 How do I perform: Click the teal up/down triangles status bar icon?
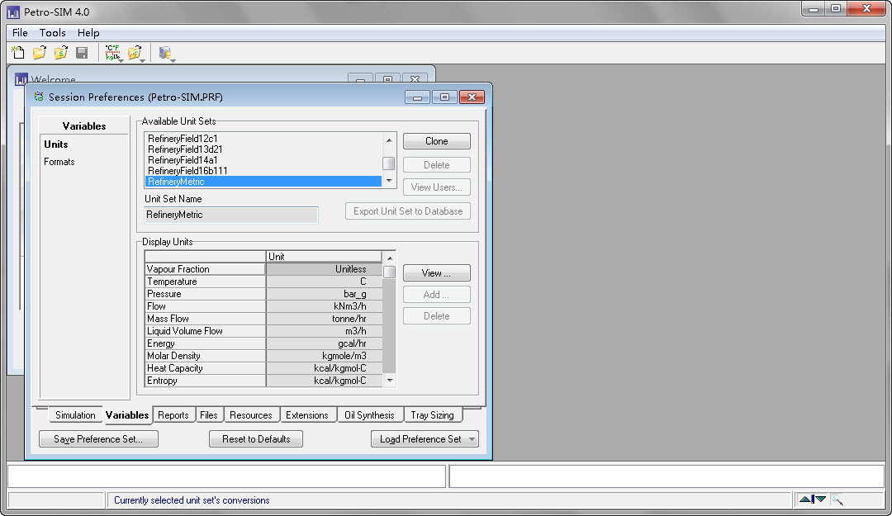pyautogui.click(x=813, y=499)
